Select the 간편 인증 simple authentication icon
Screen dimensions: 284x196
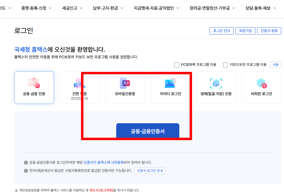coord(79,88)
